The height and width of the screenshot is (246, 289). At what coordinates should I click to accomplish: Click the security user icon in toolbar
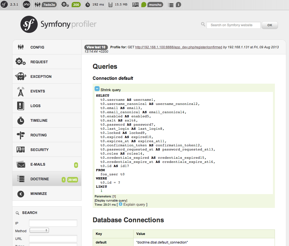tap(135, 5)
